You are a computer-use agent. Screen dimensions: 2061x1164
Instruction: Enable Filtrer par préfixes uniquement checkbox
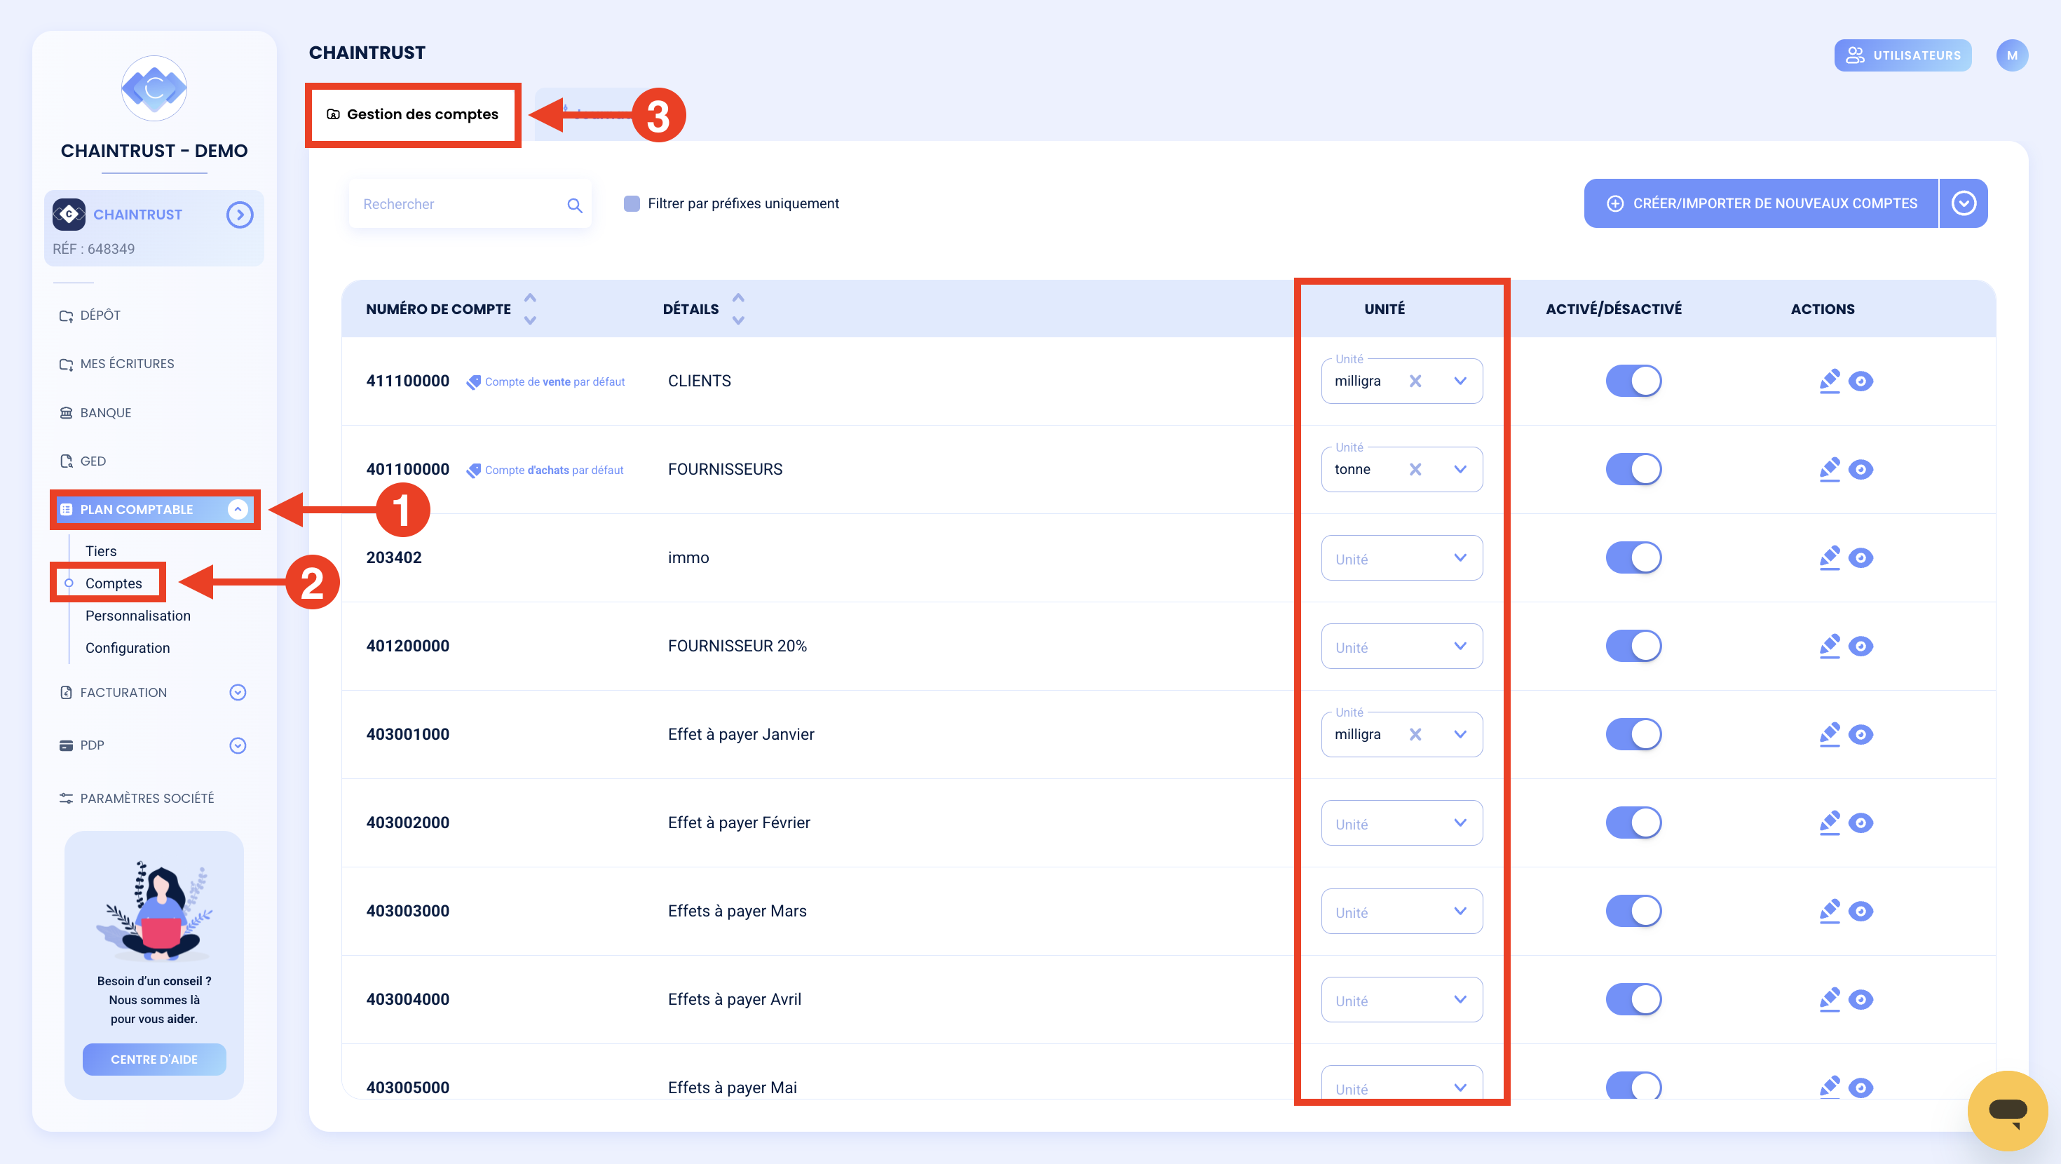pos(631,203)
